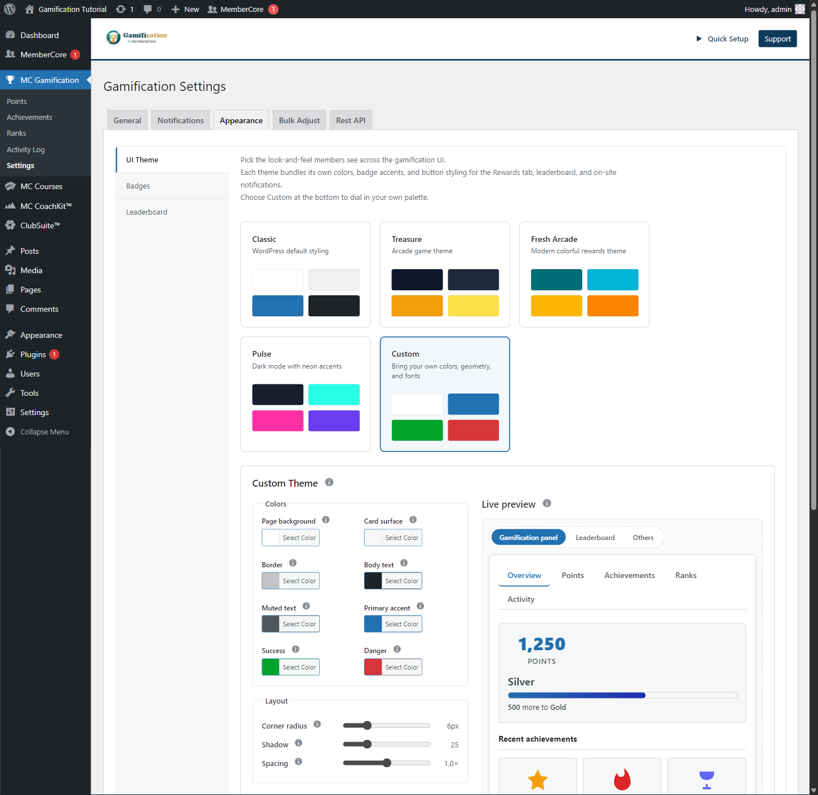Click info icon beside Corner radius
The height and width of the screenshot is (795, 818).
(317, 724)
